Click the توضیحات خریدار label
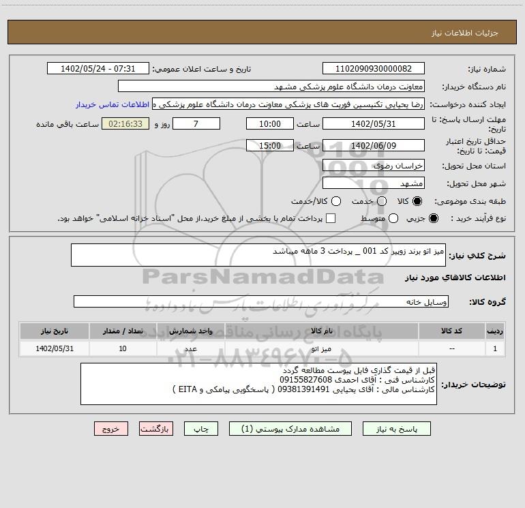 coord(473,385)
